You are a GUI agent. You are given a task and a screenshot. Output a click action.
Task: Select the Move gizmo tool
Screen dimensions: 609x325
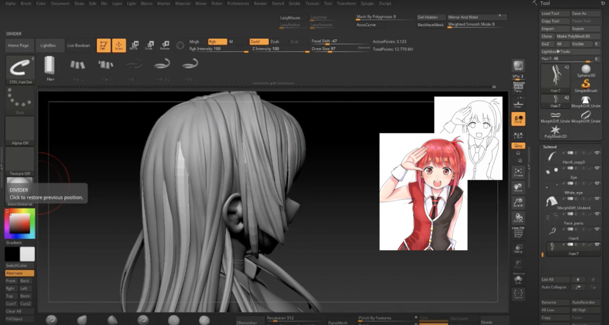[x=134, y=45]
